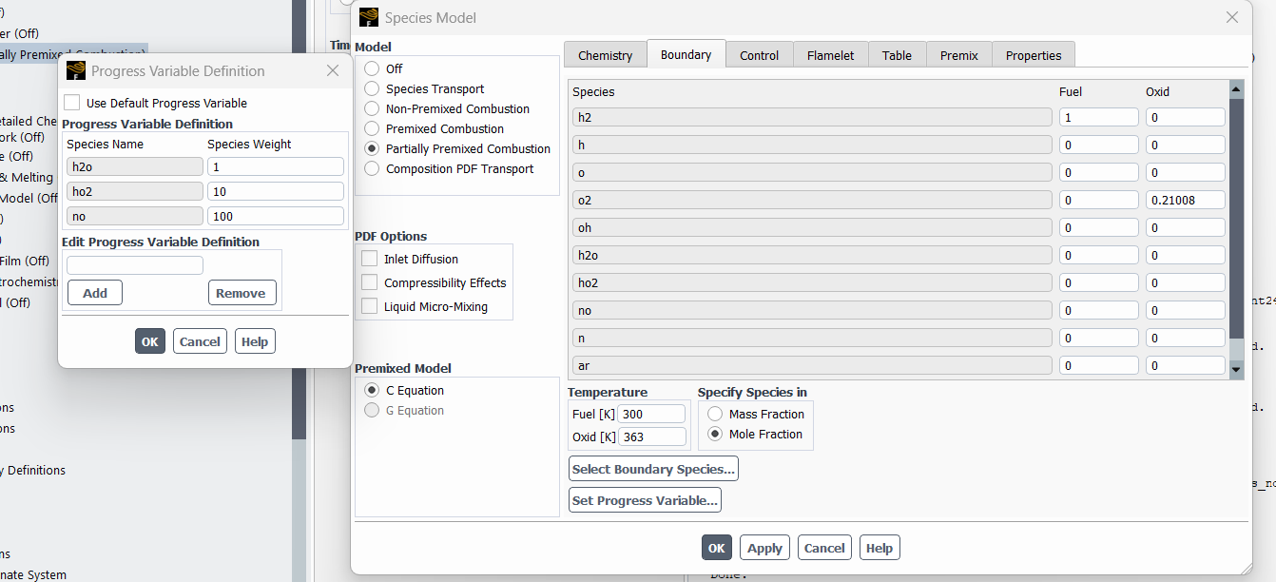Click the ho2 species name in Progress Variable list
The height and width of the screenshot is (582, 1276).
coord(135,191)
